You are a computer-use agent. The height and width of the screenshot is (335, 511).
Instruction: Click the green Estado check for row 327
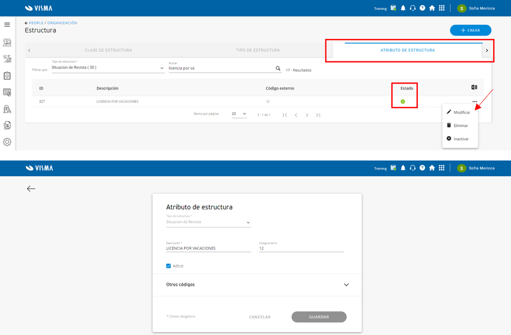(x=403, y=101)
